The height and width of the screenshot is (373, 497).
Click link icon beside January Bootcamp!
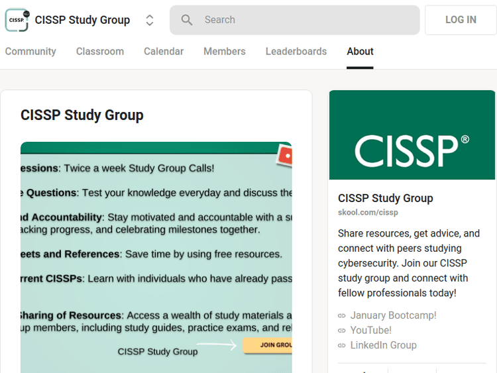pyautogui.click(x=342, y=315)
